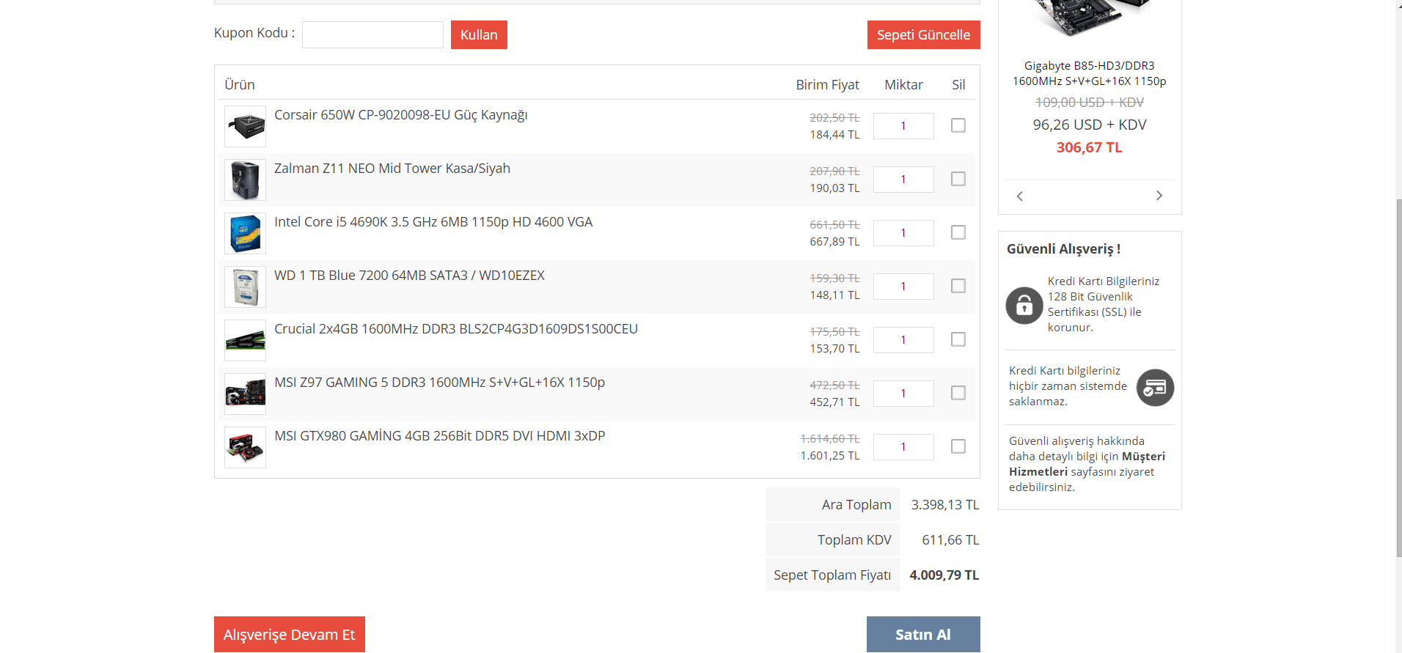Click quantity field for Crucial 2x4GB

[x=903, y=340]
